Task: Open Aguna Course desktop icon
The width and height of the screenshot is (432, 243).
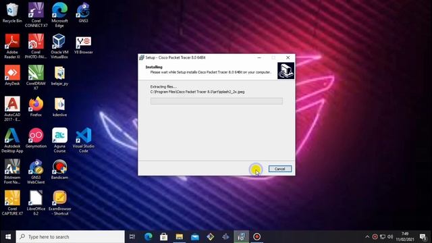Action: [x=59, y=140]
